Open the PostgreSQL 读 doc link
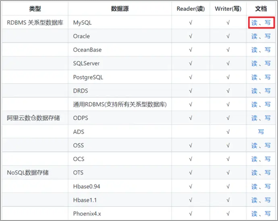This screenshot has width=278, height=221. tap(254, 77)
